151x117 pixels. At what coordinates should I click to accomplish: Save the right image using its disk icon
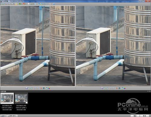pyautogui.click(x=102, y=88)
